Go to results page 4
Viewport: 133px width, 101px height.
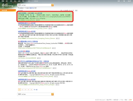pos(28,90)
